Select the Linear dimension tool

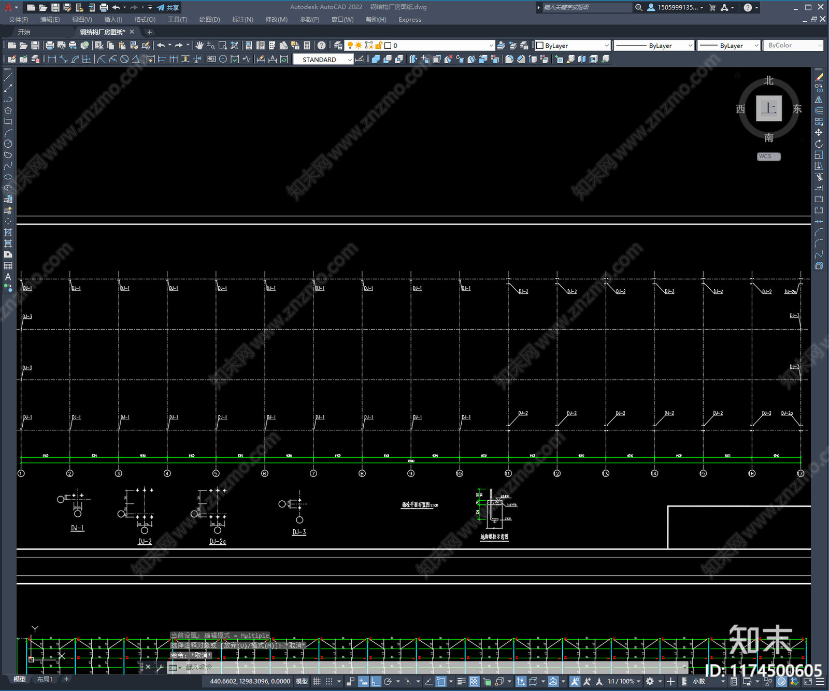52,59
